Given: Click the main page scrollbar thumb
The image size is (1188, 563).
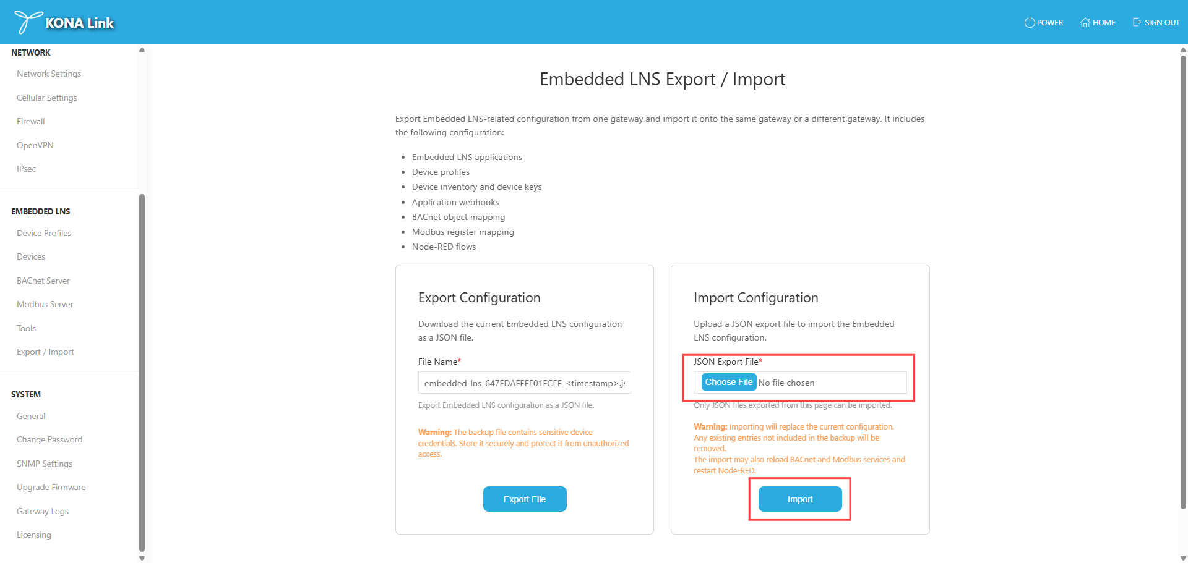Looking at the screenshot, I should 1183,283.
